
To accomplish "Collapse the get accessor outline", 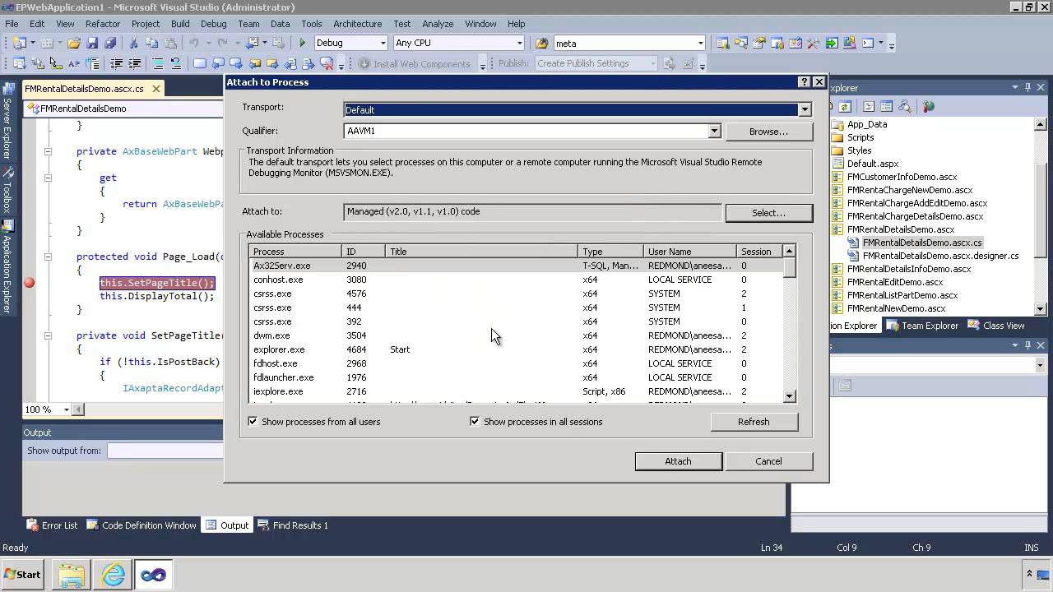I will tap(48, 178).
